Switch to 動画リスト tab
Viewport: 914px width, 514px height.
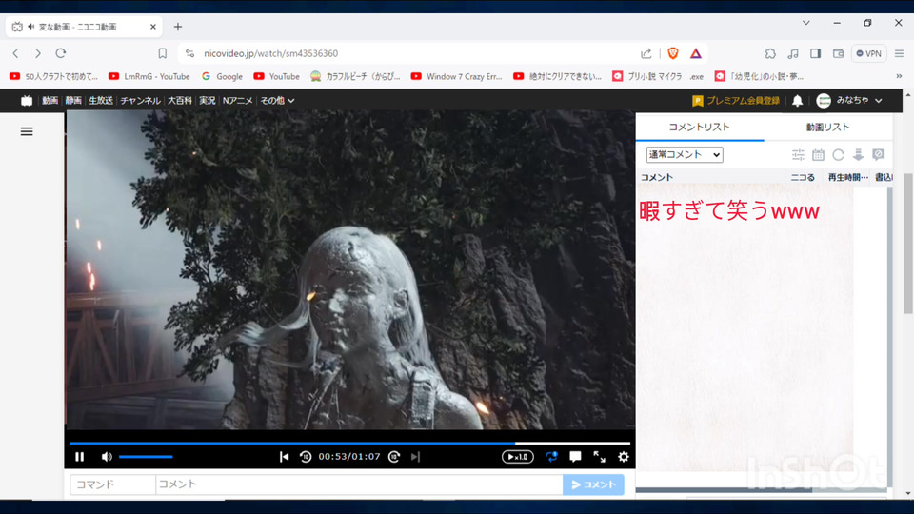[x=827, y=127]
